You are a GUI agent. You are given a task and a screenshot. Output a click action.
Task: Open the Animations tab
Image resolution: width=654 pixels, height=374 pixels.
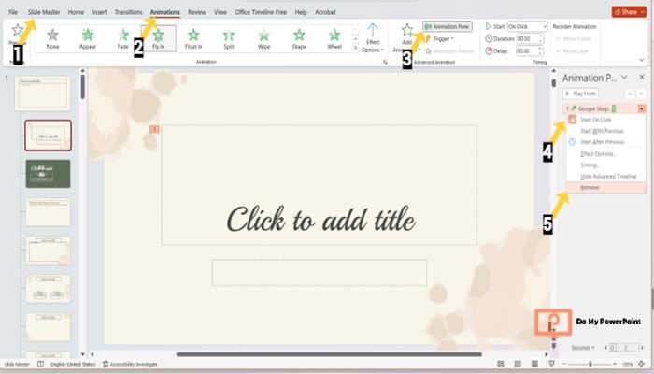165,12
